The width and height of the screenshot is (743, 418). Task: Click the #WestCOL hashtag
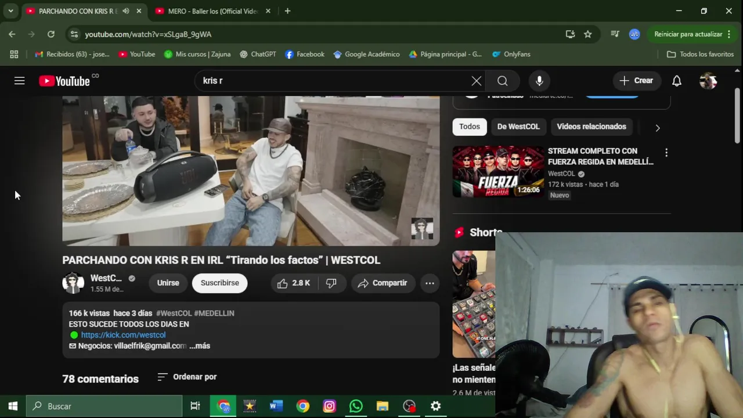point(174,313)
